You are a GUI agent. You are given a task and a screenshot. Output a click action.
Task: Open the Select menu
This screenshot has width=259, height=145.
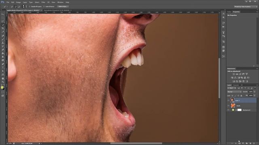pos(37,2)
